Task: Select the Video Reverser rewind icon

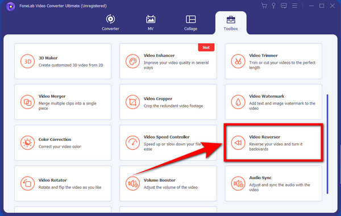Action: pyautogui.click(x=238, y=143)
